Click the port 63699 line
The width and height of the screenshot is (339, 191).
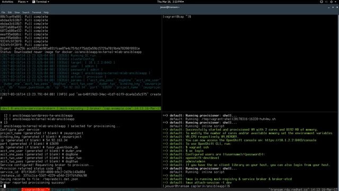(x=30, y=144)
